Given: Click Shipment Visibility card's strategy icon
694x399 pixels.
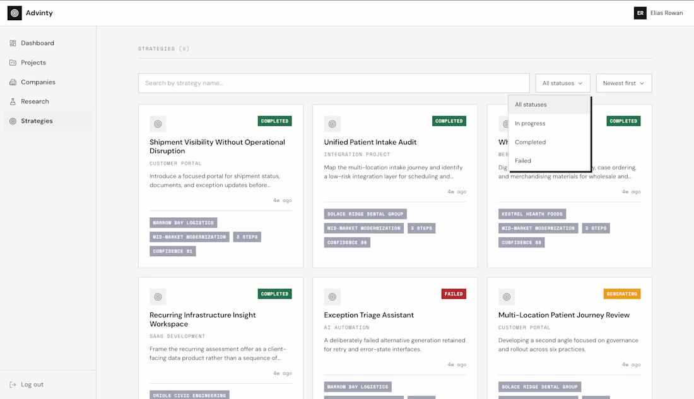Looking at the screenshot, I should click(x=158, y=124).
